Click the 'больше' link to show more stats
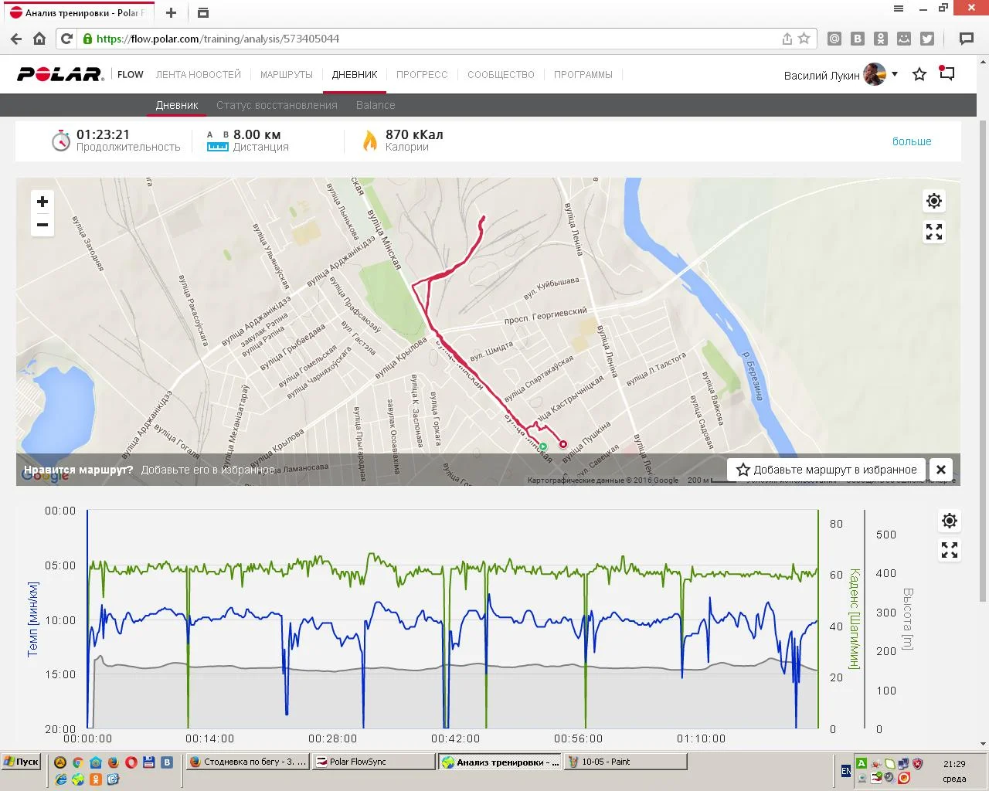 click(x=912, y=141)
